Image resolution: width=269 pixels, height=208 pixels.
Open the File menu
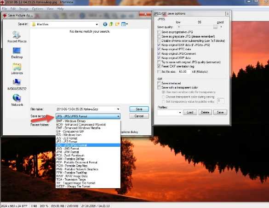pos(4,9)
